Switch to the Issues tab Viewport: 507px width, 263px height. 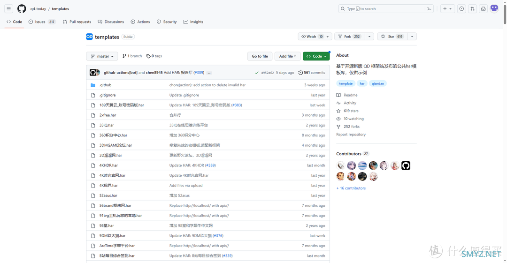point(42,22)
